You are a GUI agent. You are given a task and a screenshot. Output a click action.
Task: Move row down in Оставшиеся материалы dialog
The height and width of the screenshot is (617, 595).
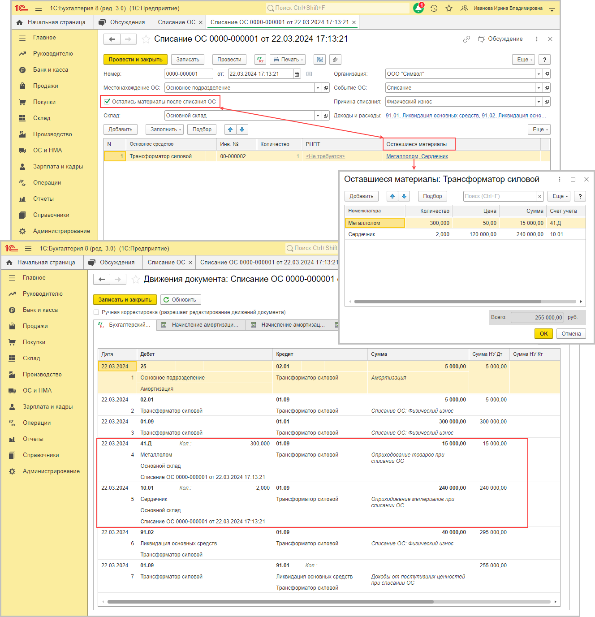404,196
